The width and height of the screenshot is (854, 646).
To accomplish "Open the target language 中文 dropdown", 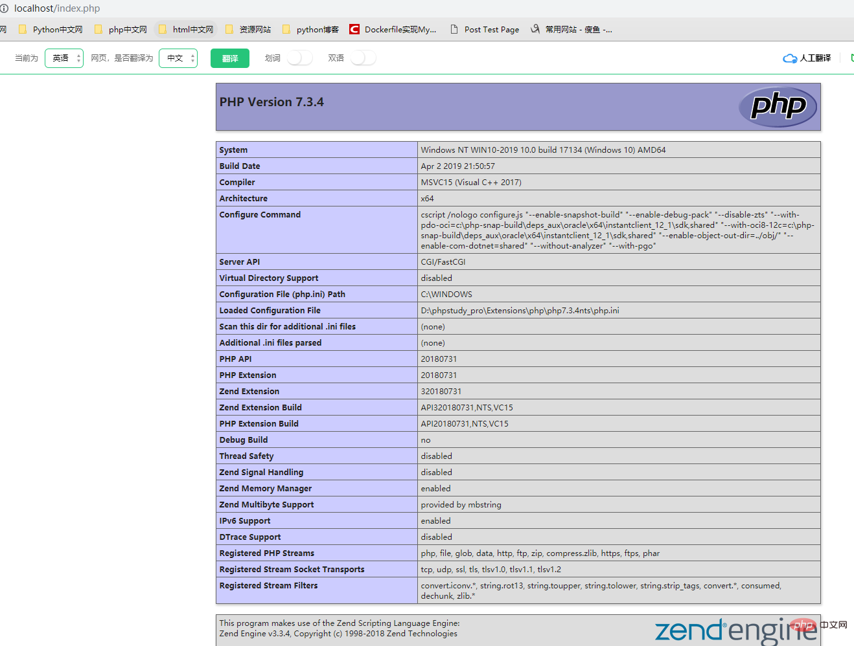I will 178,58.
